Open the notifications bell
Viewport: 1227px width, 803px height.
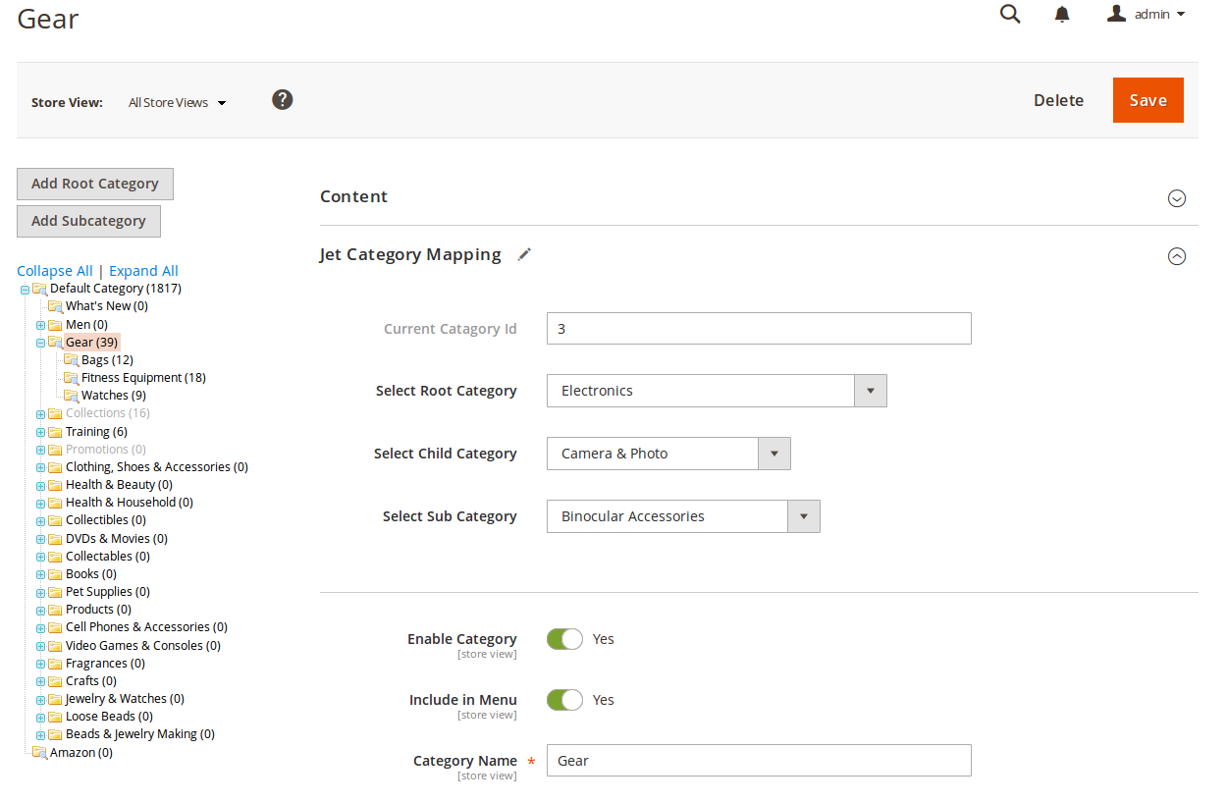pos(1062,15)
